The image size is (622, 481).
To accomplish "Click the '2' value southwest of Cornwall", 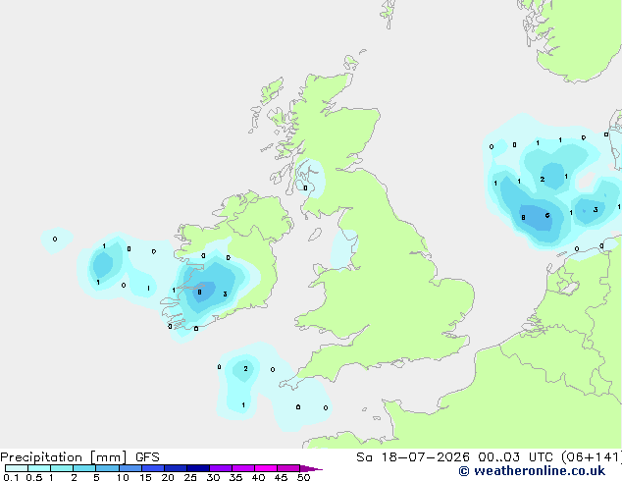I will [245, 369].
